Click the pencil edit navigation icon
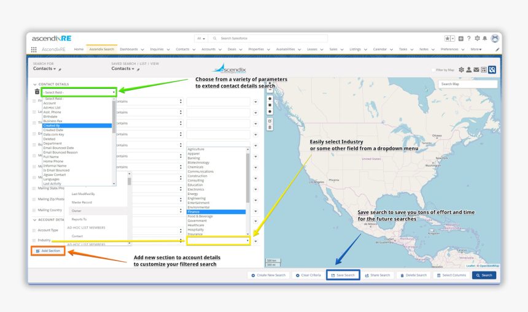The image size is (528, 312). tap(497, 50)
